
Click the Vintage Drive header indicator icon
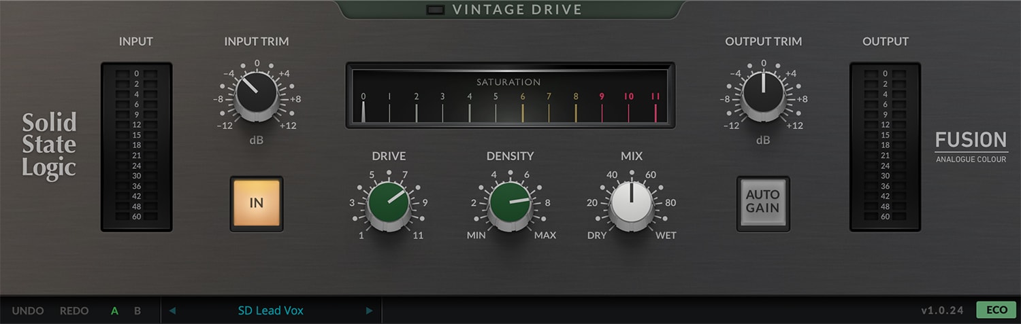coord(435,10)
